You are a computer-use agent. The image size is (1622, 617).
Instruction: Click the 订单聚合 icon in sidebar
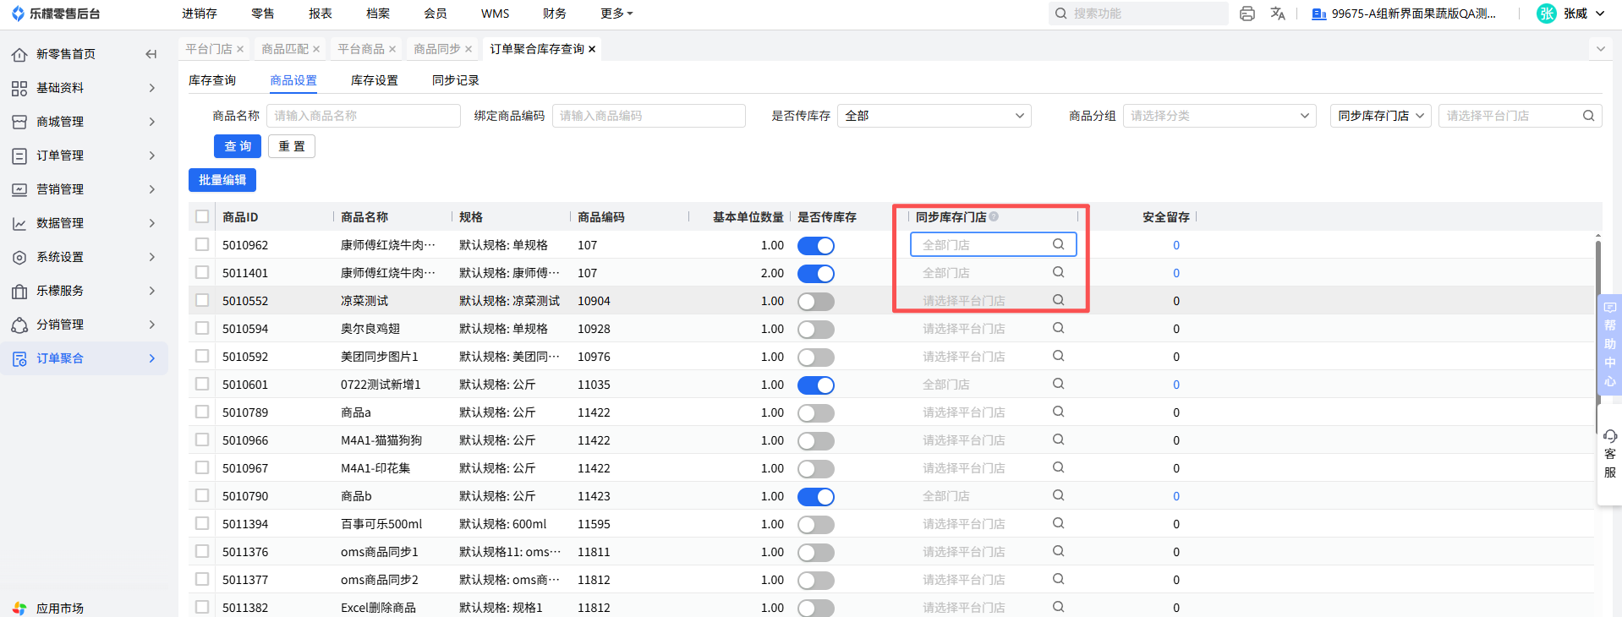19,358
